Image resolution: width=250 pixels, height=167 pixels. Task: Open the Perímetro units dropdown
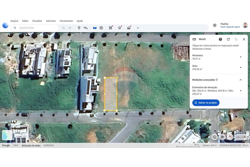tap(240, 57)
